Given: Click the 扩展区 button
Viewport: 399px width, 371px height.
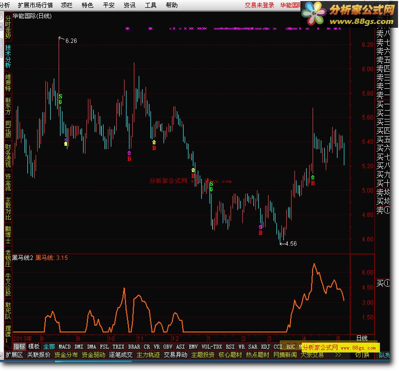Looking at the screenshot, I should 14,355.
